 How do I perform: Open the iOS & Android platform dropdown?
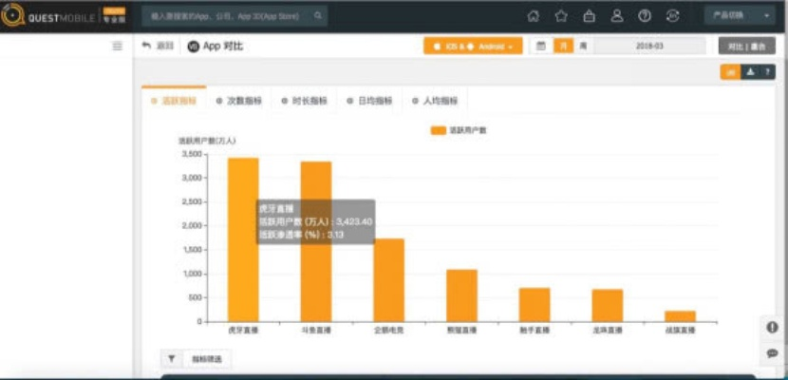pyautogui.click(x=472, y=46)
